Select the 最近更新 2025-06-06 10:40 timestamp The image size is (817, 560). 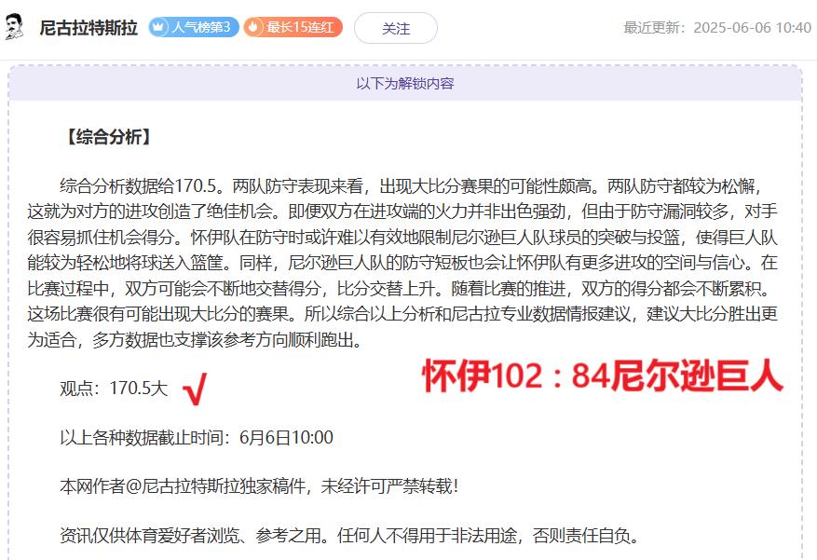(x=717, y=28)
